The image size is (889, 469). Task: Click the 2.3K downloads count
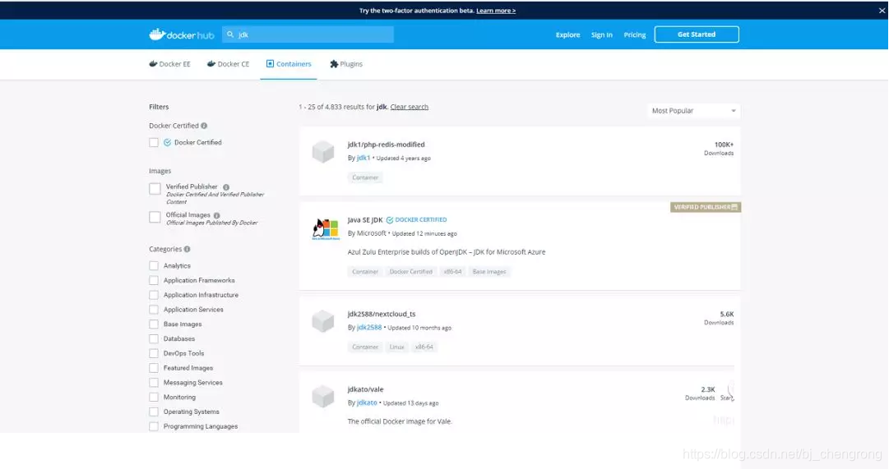707,389
